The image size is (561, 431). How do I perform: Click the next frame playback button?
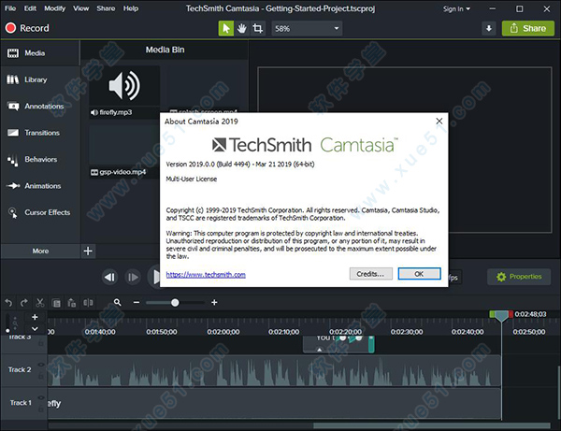click(133, 277)
